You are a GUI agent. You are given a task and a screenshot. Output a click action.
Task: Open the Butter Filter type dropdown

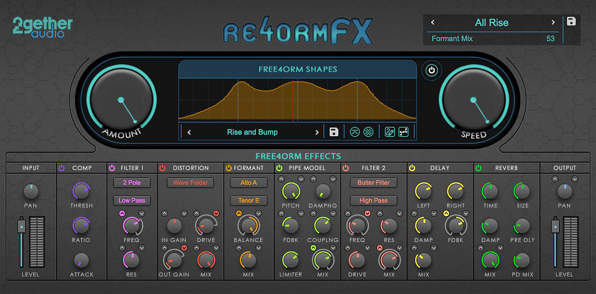(373, 183)
